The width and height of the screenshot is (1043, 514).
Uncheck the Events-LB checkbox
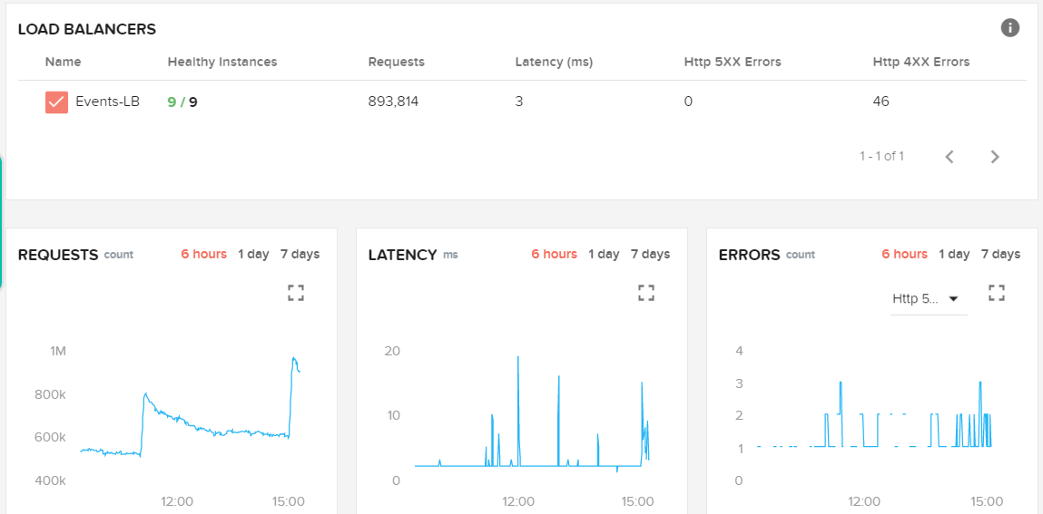click(x=56, y=102)
